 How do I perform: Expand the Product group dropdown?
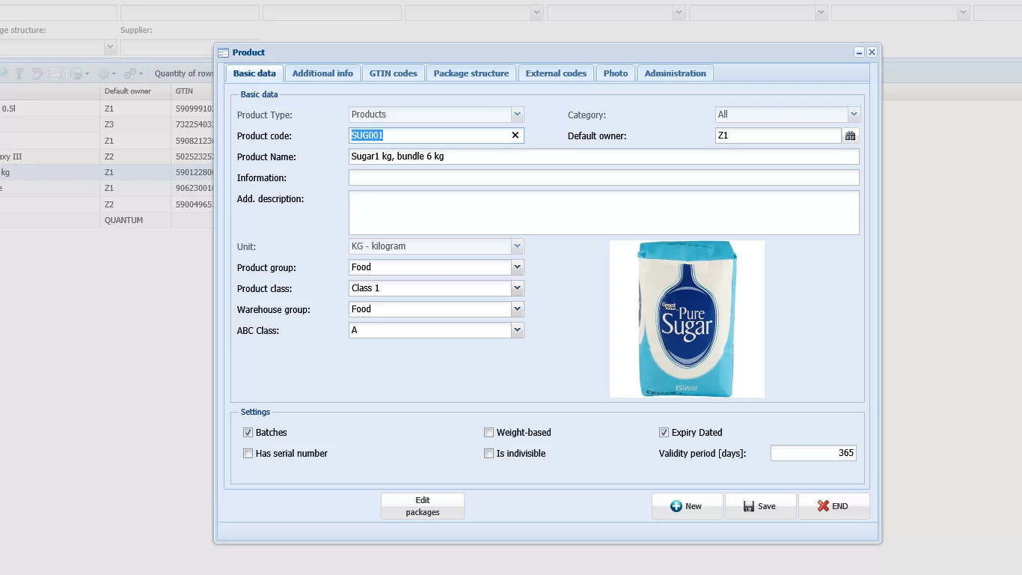click(x=517, y=267)
